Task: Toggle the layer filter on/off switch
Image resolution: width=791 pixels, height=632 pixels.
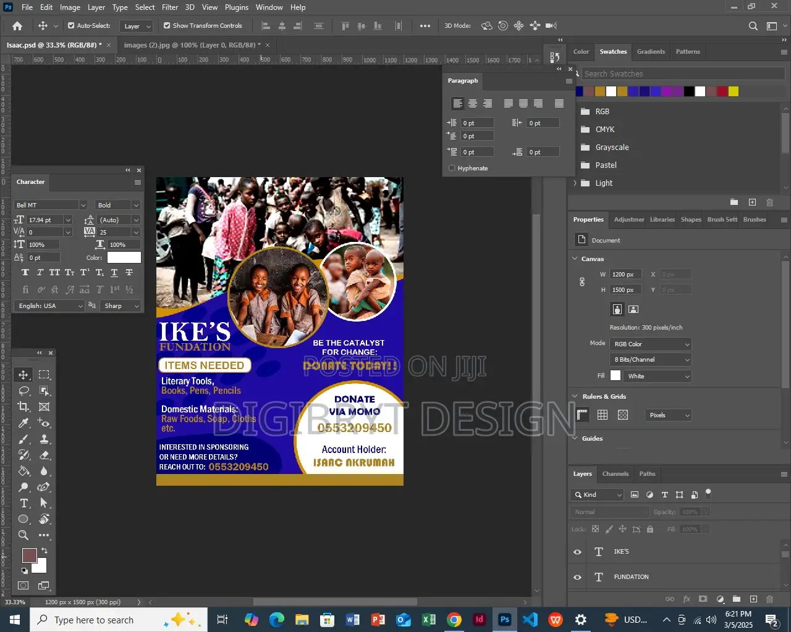Action: pos(708,493)
